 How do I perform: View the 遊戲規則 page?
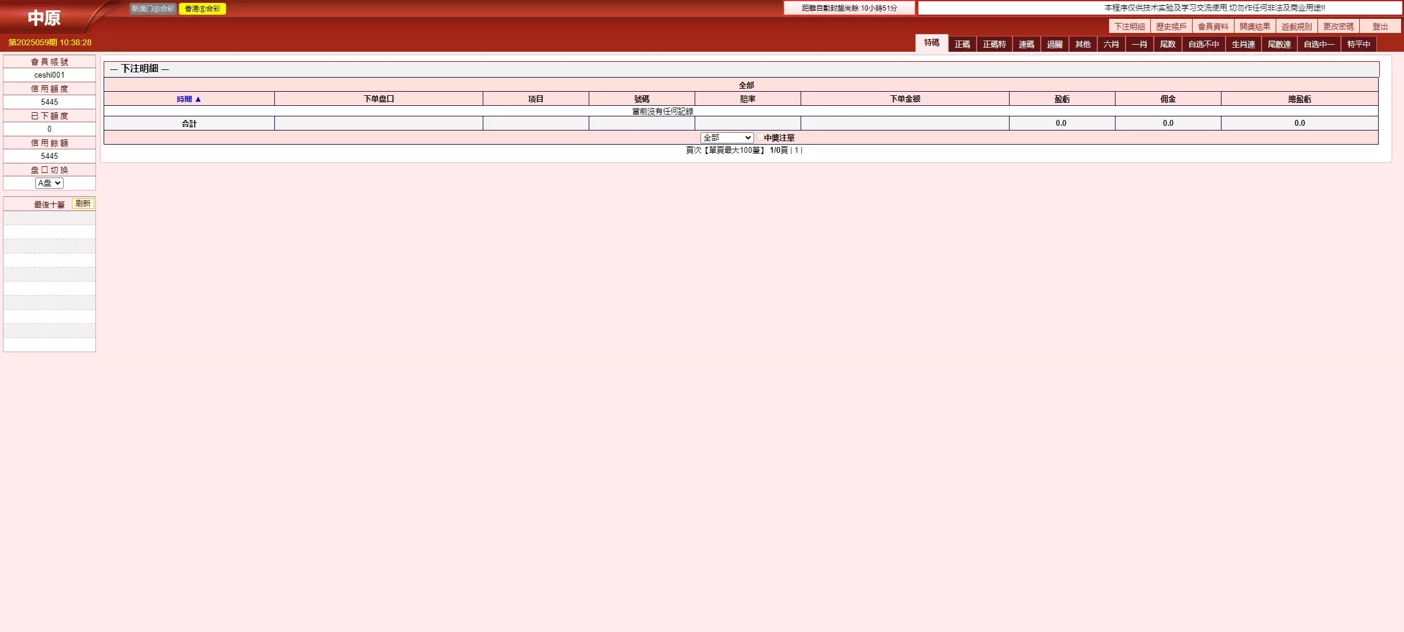click(x=1296, y=26)
